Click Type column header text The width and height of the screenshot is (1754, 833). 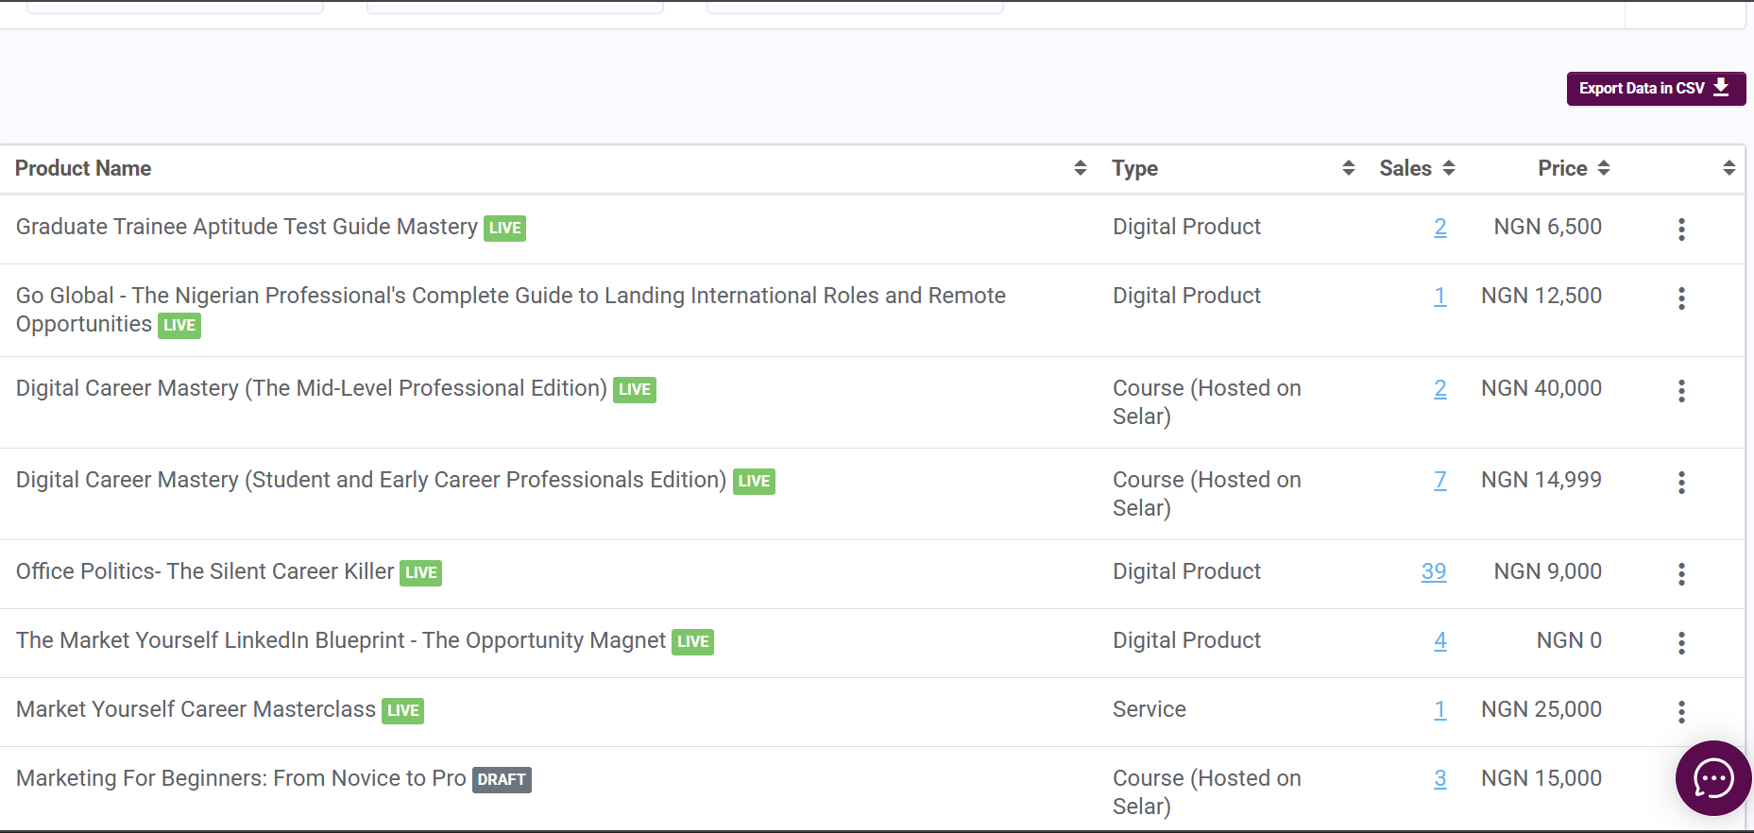tap(1135, 168)
